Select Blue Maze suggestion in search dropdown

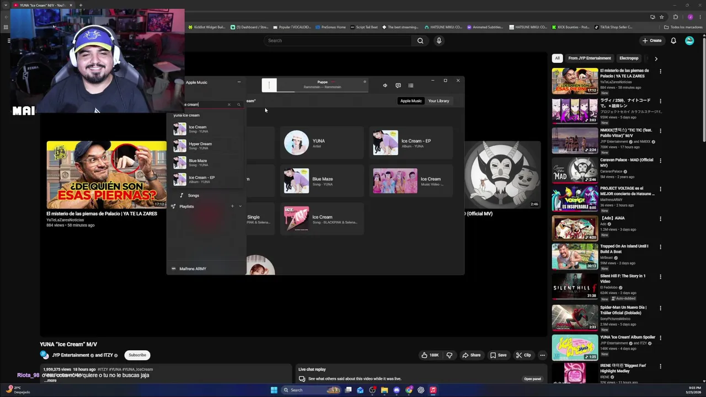(x=206, y=163)
